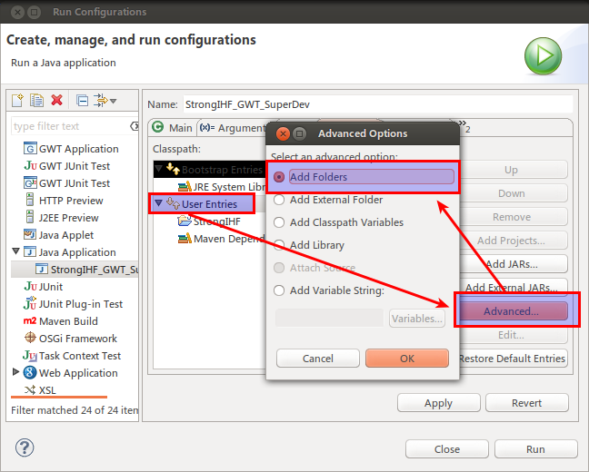Click the Task Context Test icon

(30, 355)
